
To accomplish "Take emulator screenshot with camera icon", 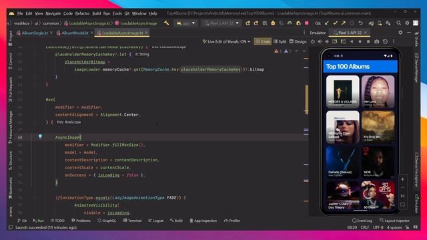I will 376,41.
